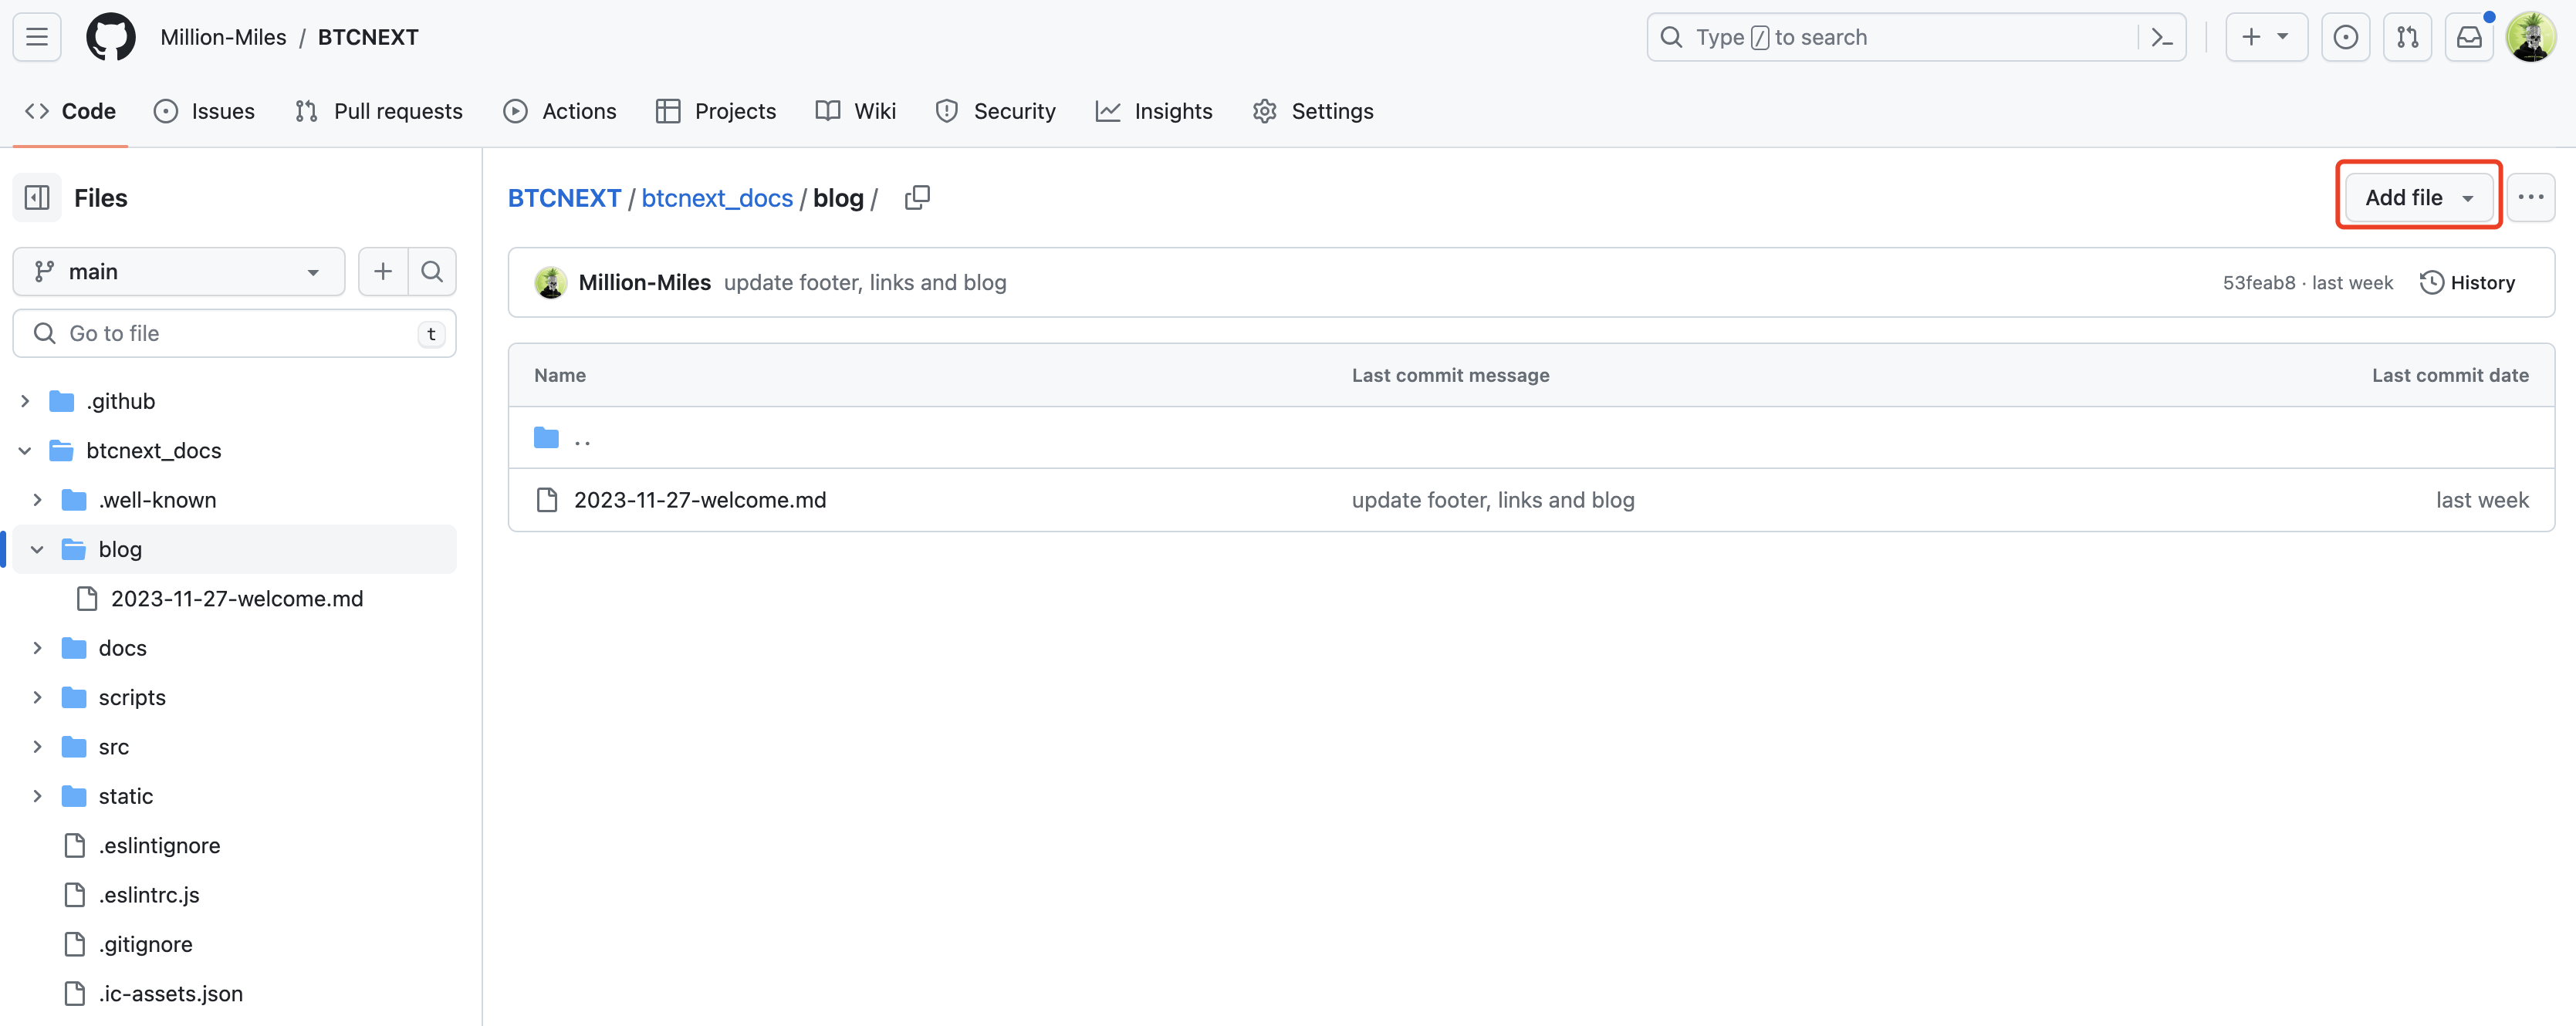Open commit hash 53feab8
Viewport: 2576px width, 1026px height.
[2259, 283]
